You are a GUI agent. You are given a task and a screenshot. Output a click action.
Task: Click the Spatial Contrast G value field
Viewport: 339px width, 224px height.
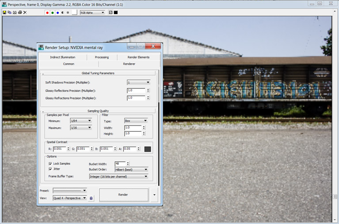click(x=83, y=149)
